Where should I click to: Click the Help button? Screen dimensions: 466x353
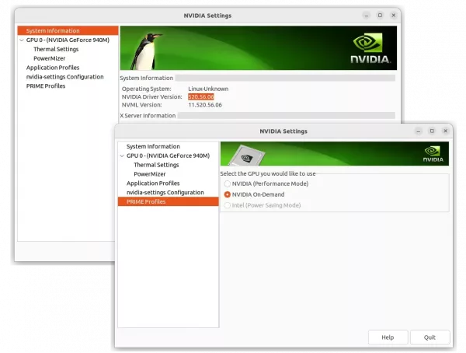click(388, 337)
